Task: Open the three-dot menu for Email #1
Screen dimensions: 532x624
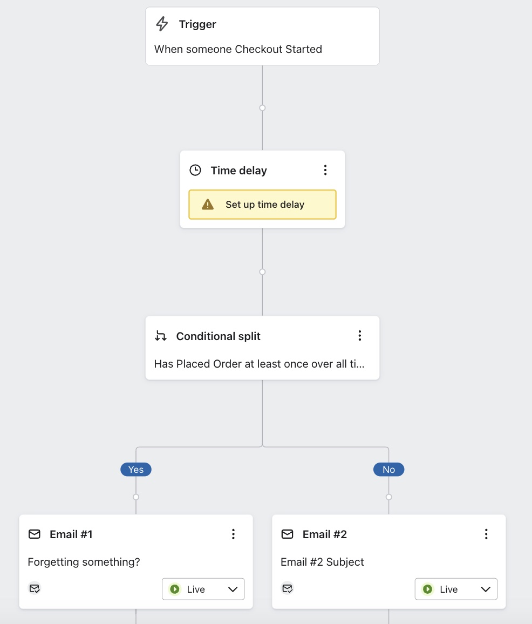Action: tap(234, 534)
